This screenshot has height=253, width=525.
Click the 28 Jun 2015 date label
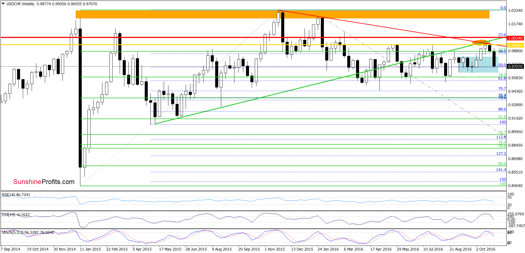point(196,249)
